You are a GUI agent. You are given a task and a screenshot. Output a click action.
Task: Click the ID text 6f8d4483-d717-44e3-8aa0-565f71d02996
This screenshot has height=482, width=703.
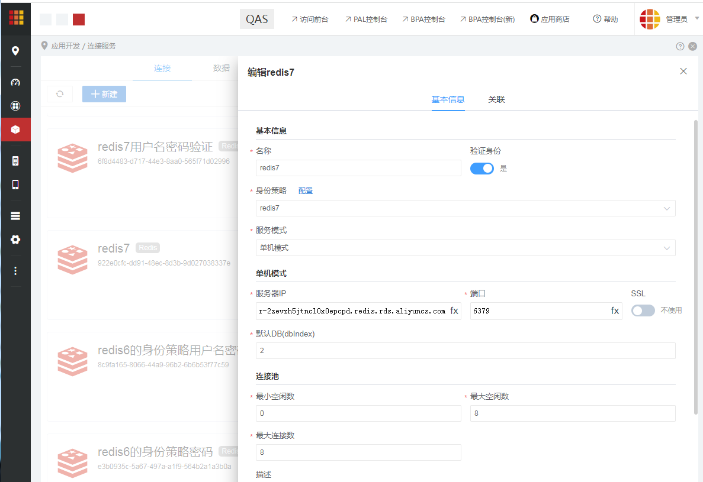pos(163,161)
